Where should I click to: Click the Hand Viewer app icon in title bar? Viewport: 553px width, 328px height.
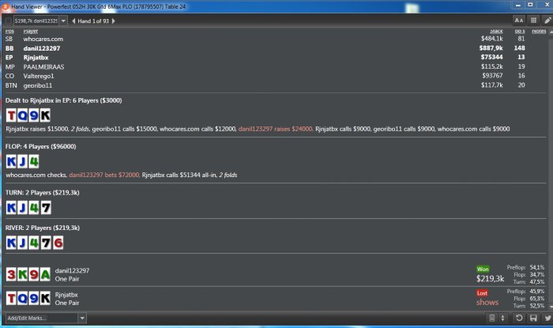[x=6, y=6]
